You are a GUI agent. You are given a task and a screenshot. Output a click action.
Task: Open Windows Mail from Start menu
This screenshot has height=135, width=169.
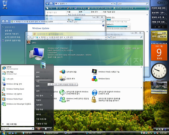(18, 73)
